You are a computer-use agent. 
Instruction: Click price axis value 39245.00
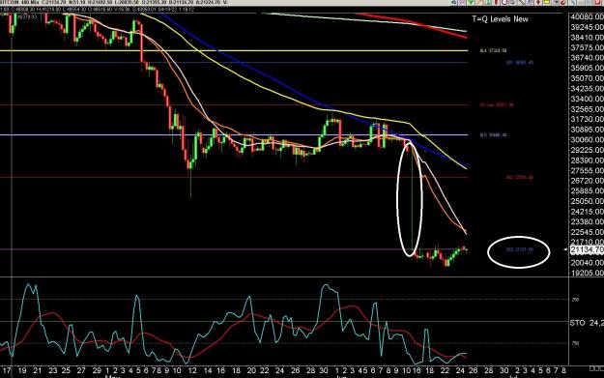(587, 27)
